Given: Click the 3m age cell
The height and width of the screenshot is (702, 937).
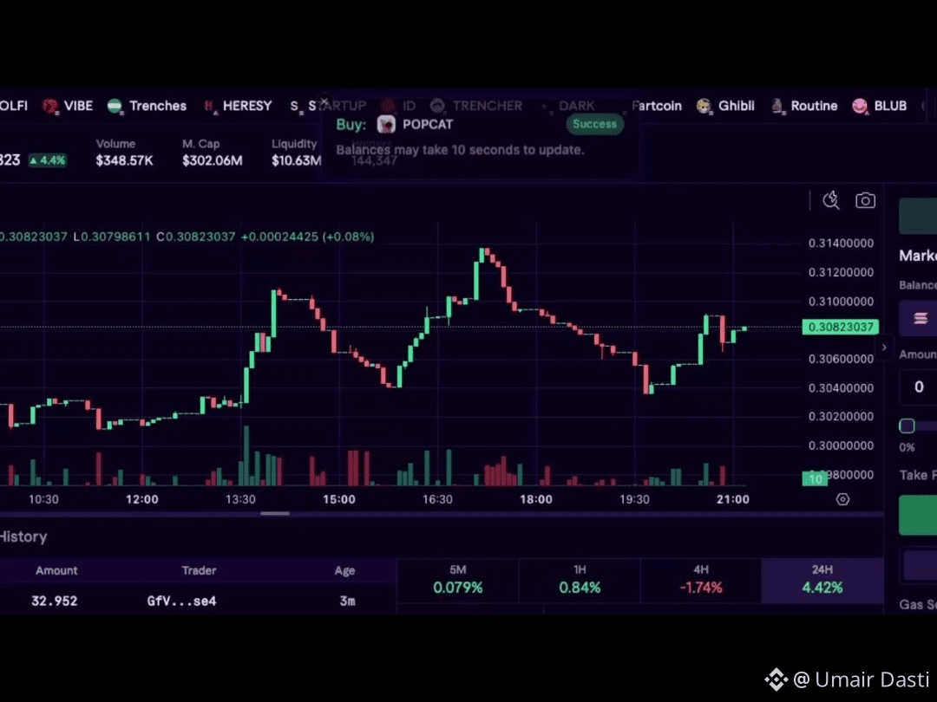Looking at the screenshot, I should click(x=347, y=601).
